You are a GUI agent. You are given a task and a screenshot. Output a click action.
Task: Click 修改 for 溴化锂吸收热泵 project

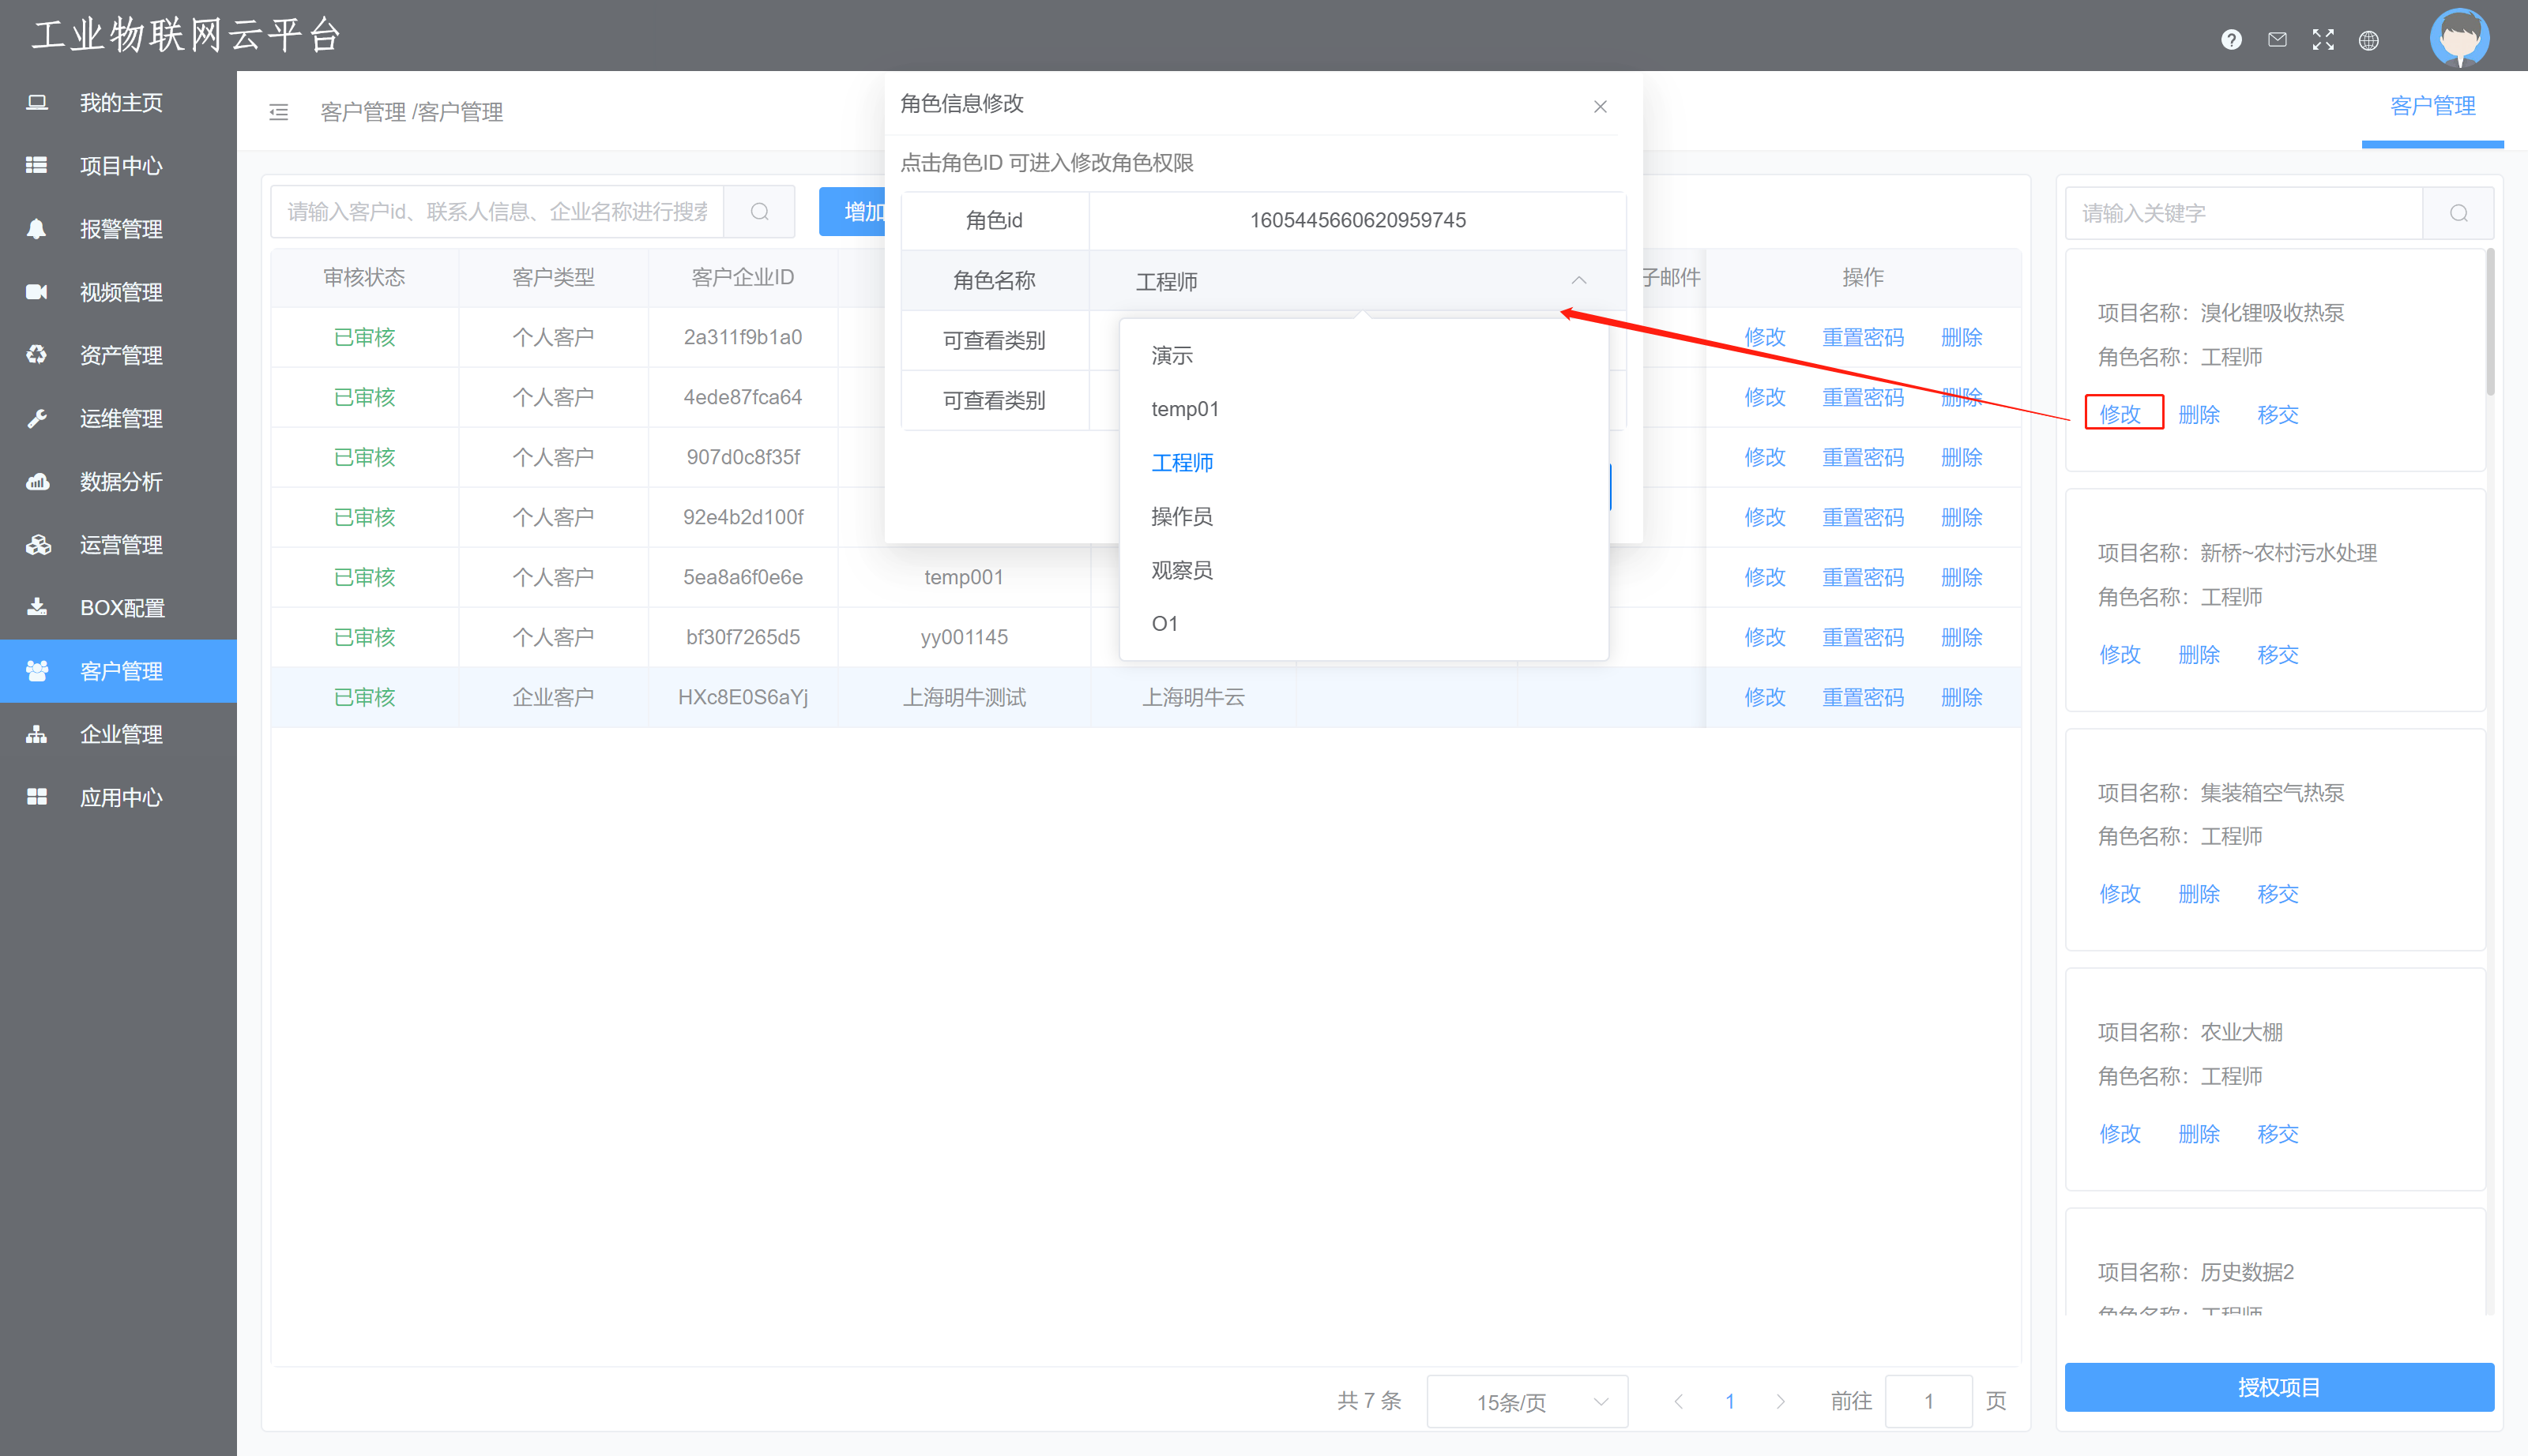click(x=2121, y=414)
